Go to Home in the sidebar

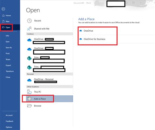click(7, 16)
